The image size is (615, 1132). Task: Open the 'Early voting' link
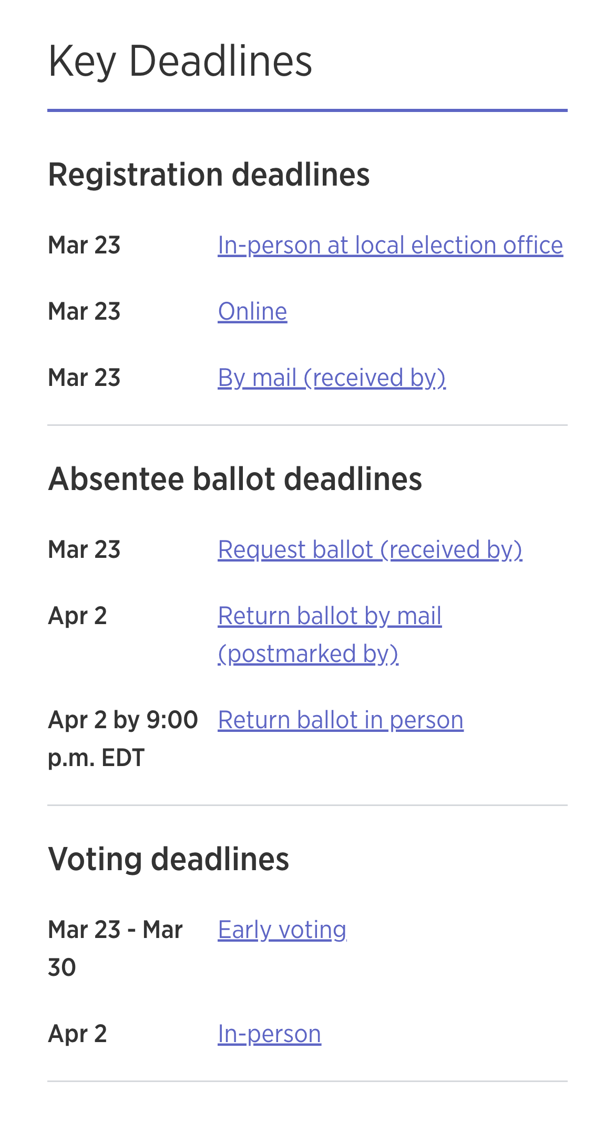282,929
